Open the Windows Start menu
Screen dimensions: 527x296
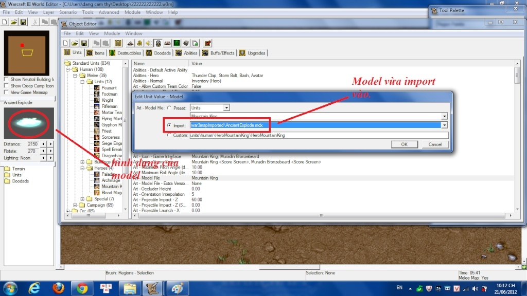(x=10, y=288)
